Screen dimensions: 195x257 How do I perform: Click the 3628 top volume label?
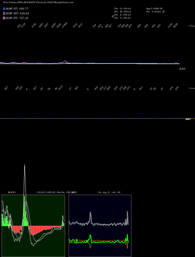(175, 25)
